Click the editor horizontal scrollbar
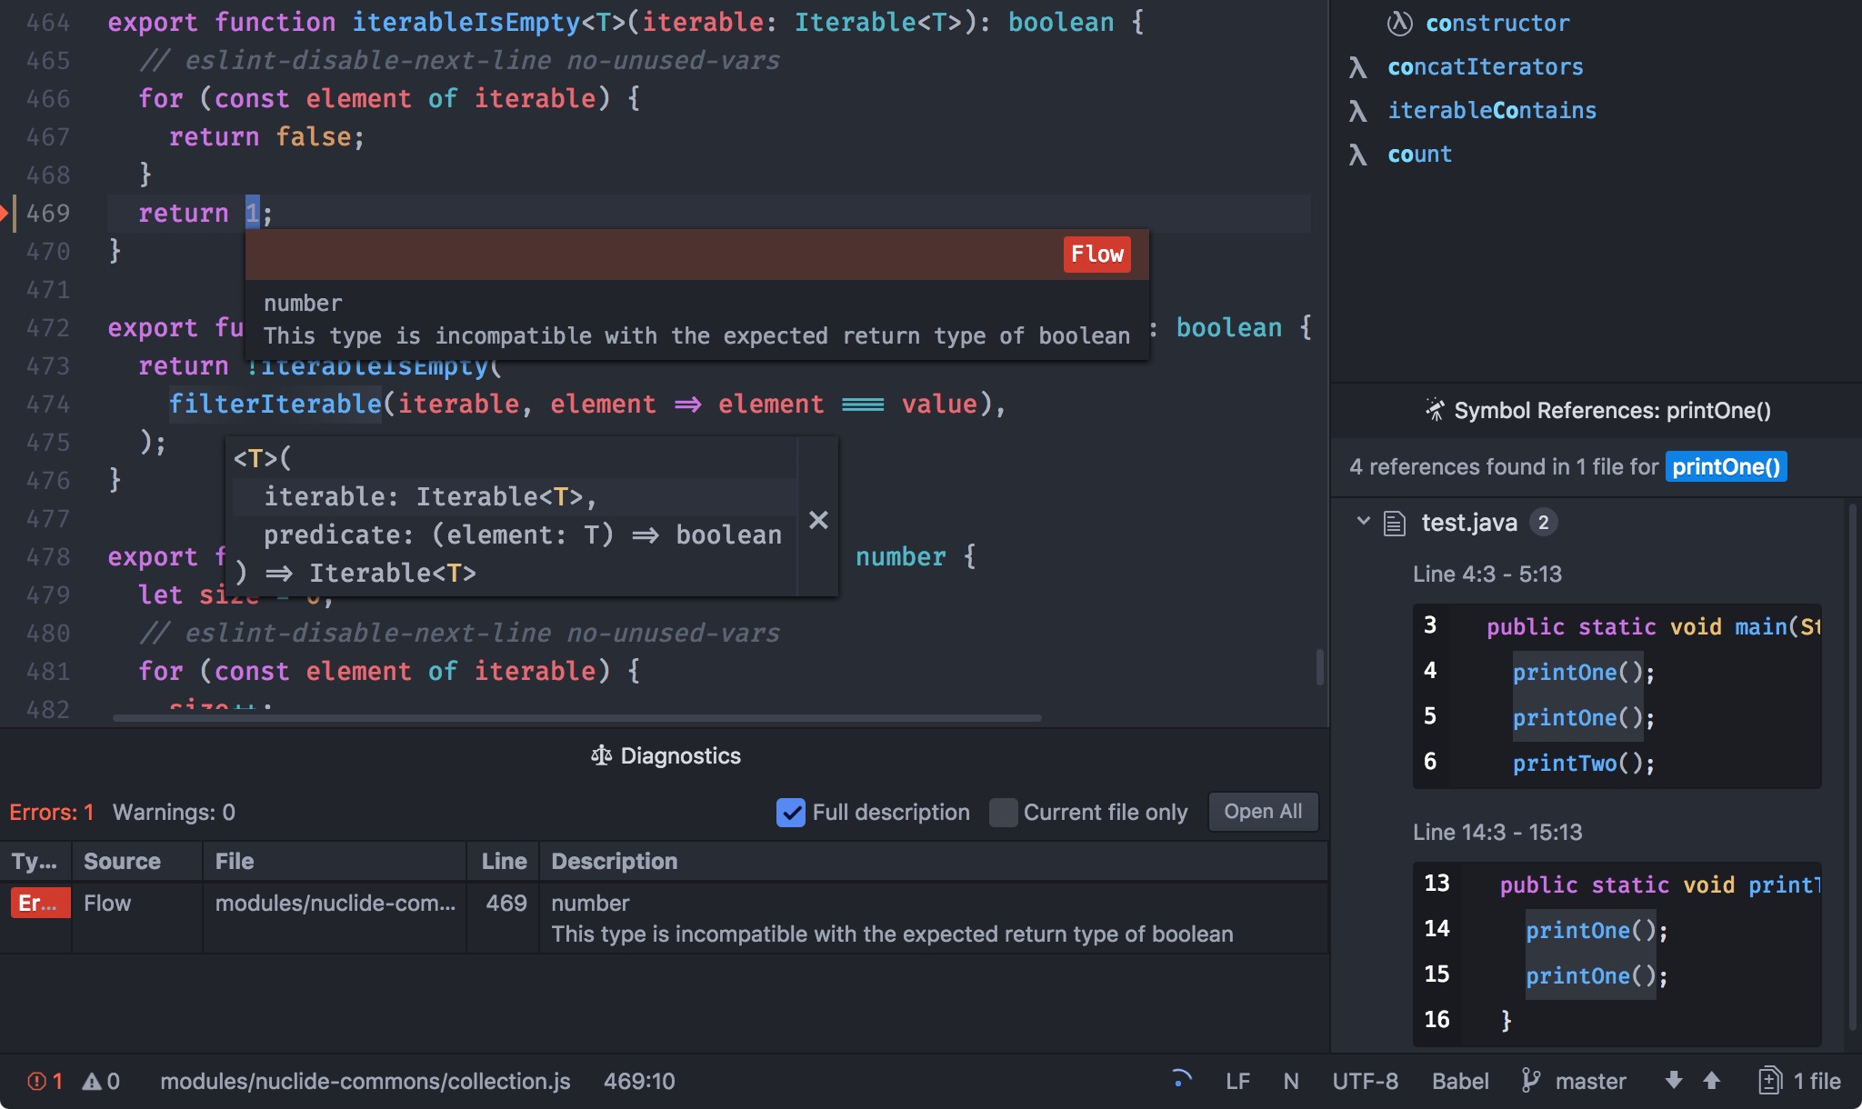1862x1109 pixels. click(576, 718)
